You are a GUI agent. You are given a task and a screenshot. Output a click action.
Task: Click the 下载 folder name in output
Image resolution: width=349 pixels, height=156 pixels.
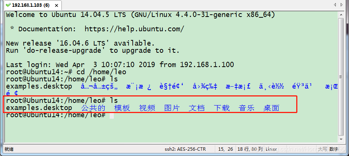point(222,108)
